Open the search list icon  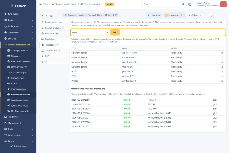click(x=52, y=16)
